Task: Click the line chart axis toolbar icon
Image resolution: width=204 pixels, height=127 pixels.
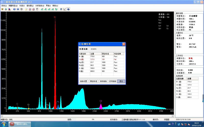Action: [65, 9]
